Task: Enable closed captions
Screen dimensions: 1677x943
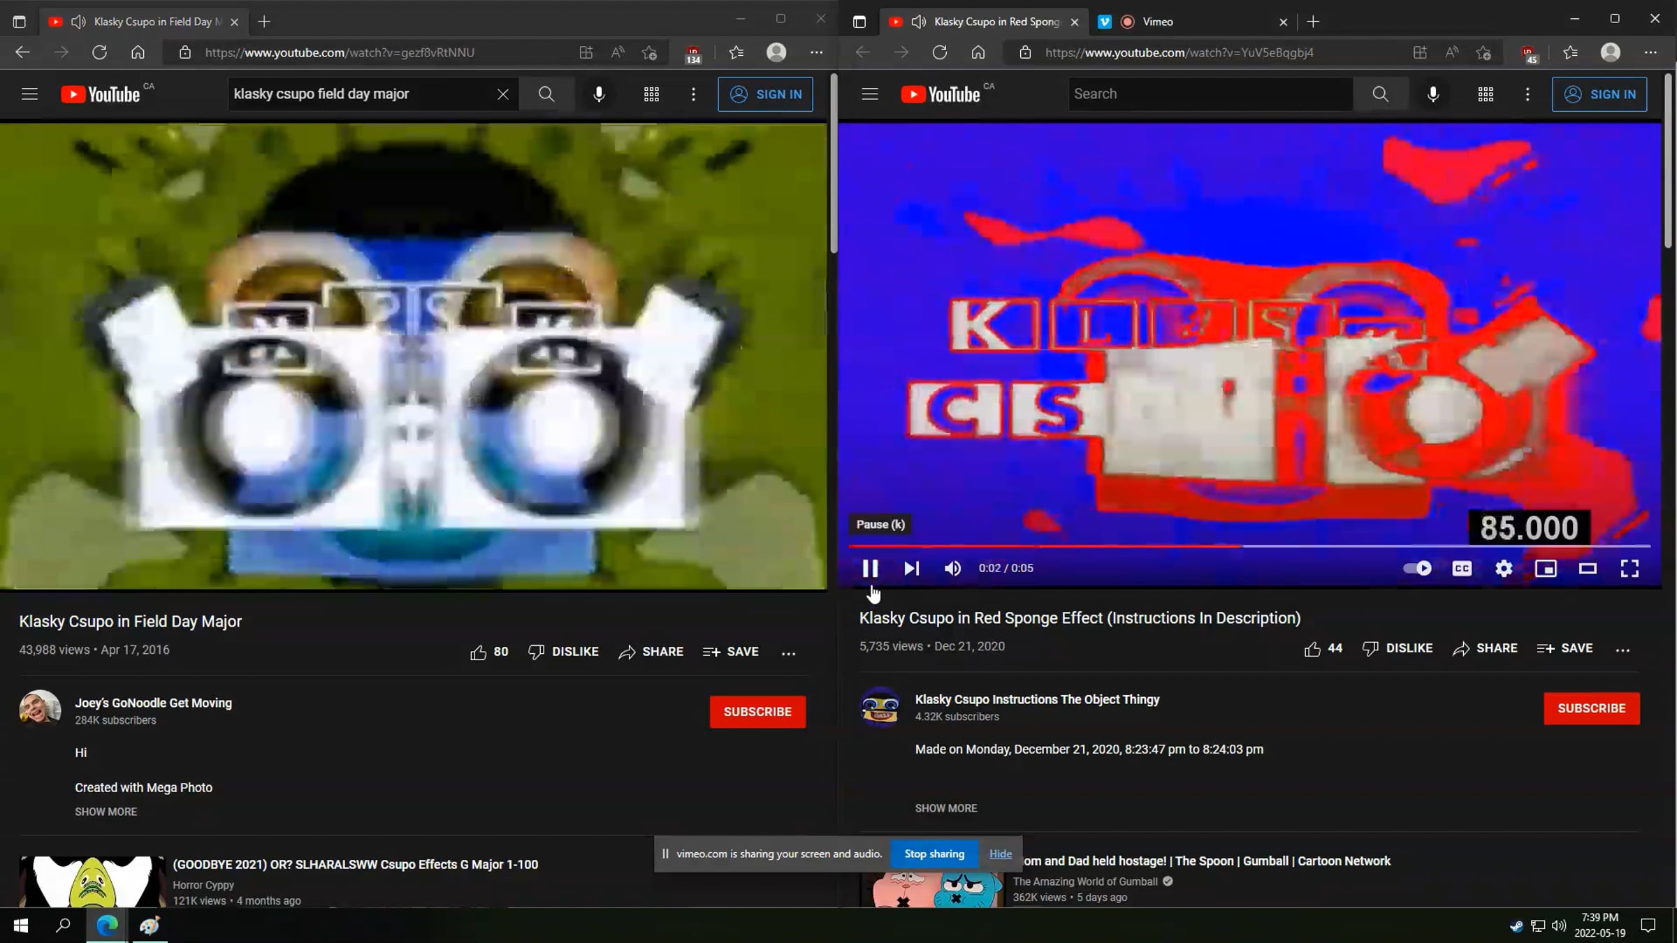Action: click(1461, 569)
